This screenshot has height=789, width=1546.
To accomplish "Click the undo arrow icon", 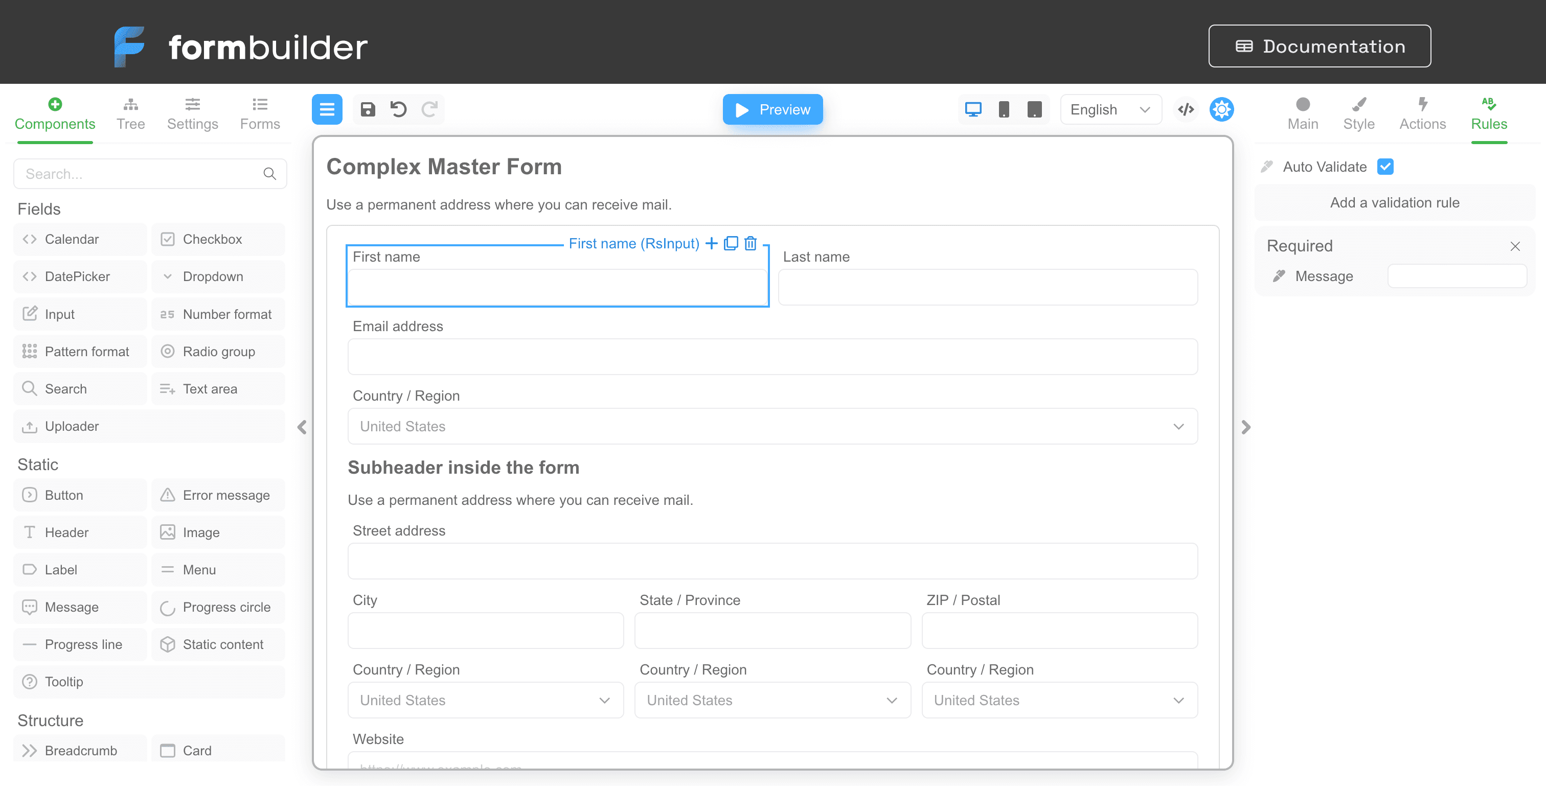I will click(398, 110).
